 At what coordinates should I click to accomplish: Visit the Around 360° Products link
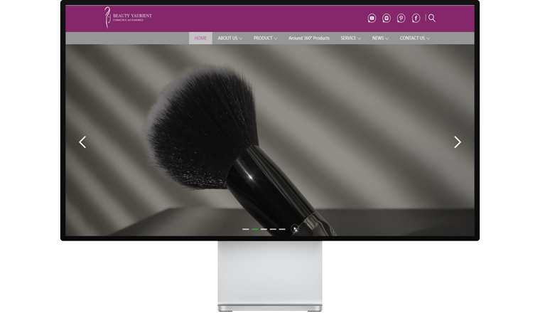[x=309, y=38]
